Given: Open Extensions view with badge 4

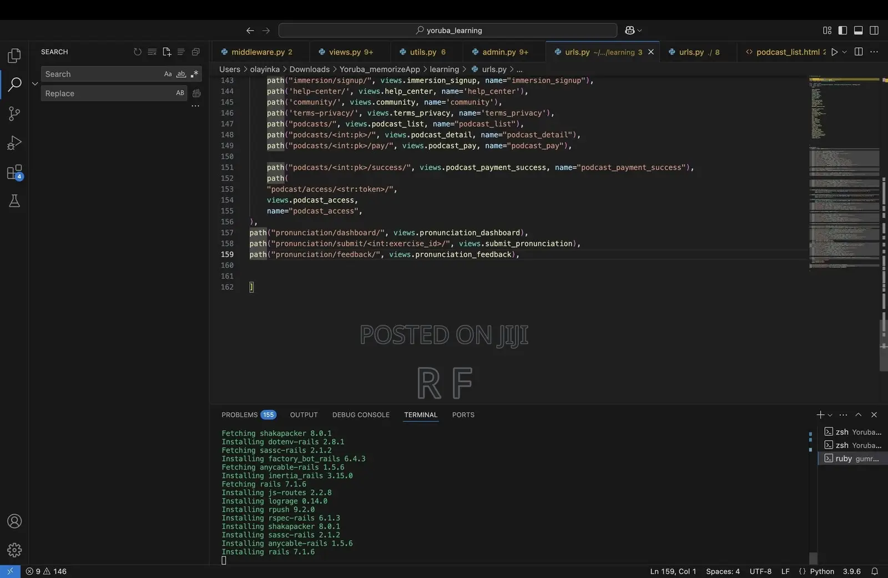Looking at the screenshot, I should (14, 172).
